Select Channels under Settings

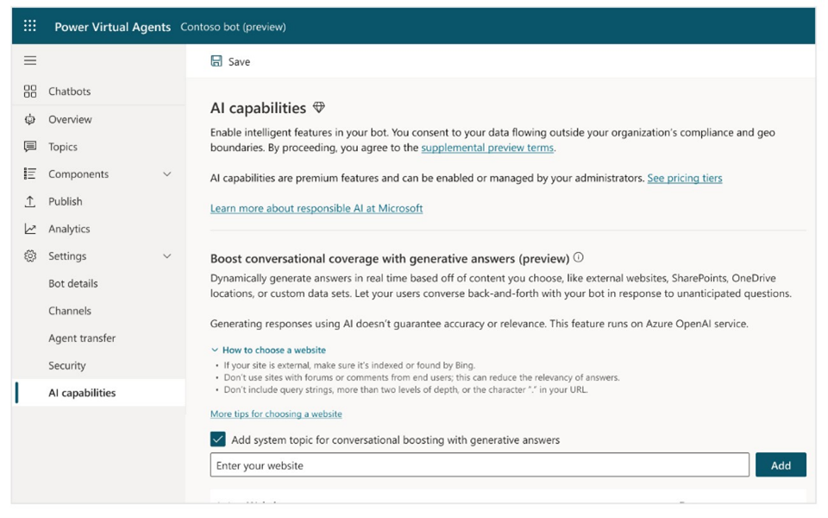click(70, 311)
